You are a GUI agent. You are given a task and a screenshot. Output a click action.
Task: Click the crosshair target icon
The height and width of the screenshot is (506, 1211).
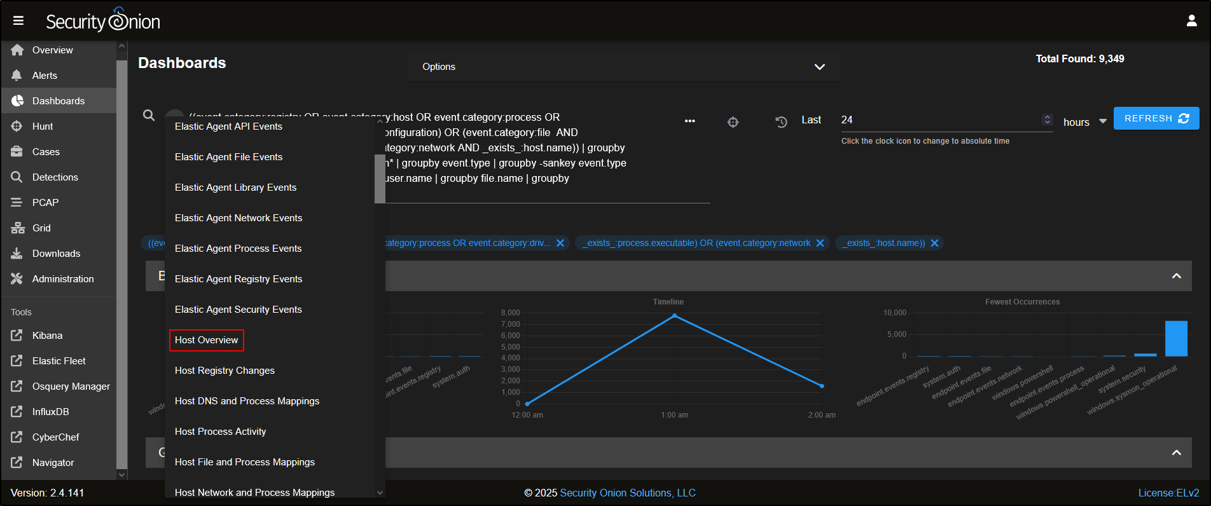pos(733,122)
